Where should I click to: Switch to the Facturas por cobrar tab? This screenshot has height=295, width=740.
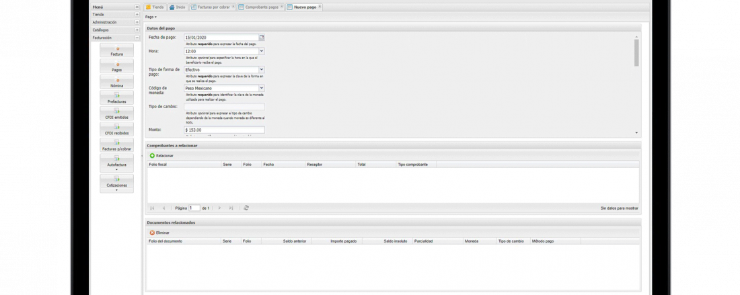coord(210,7)
